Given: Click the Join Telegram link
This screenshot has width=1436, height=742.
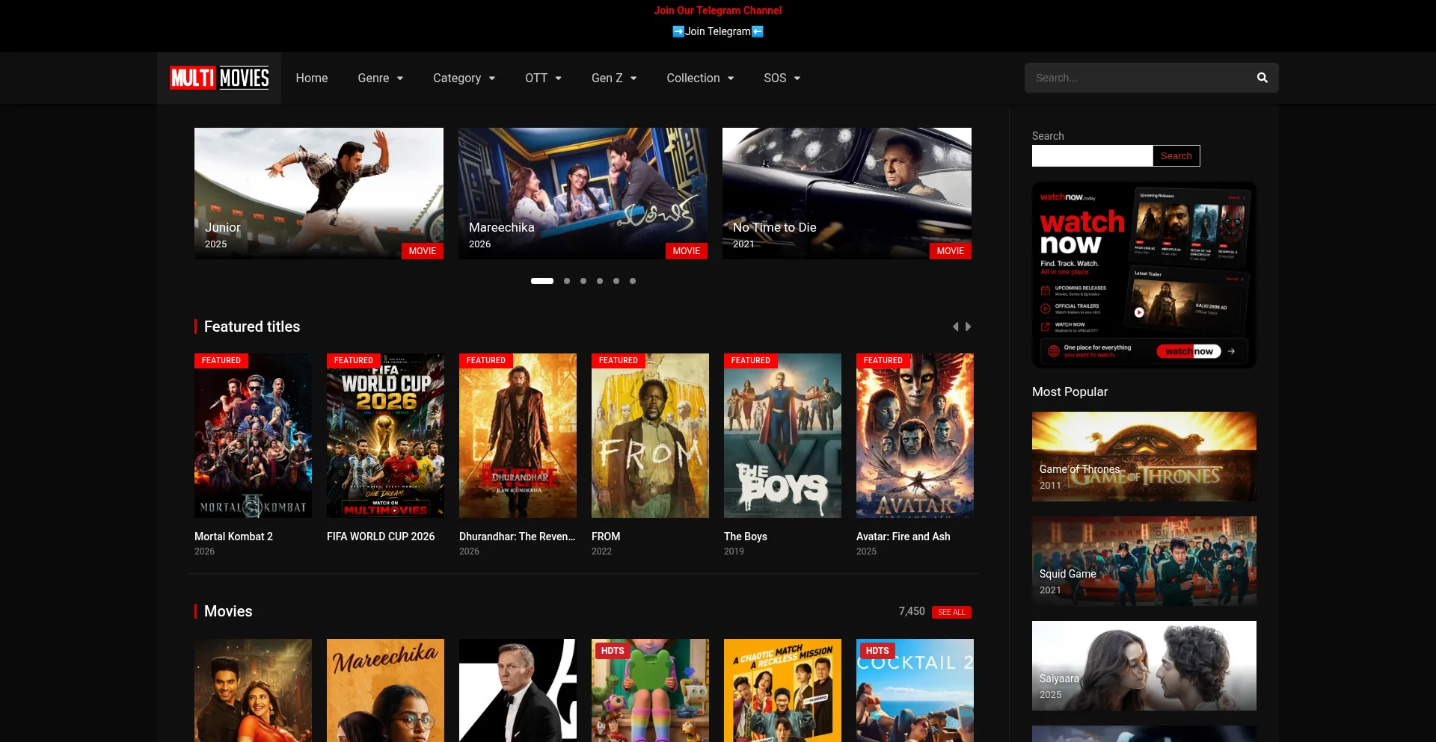Looking at the screenshot, I should [x=718, y=31].
